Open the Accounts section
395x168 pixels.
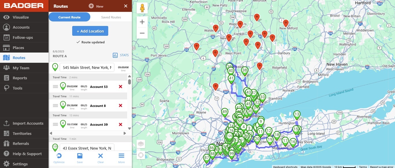24,27
